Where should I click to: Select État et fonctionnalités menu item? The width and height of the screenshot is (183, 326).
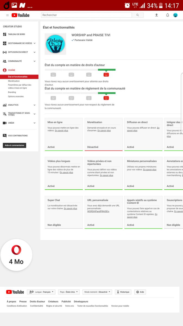click(19, 77)
